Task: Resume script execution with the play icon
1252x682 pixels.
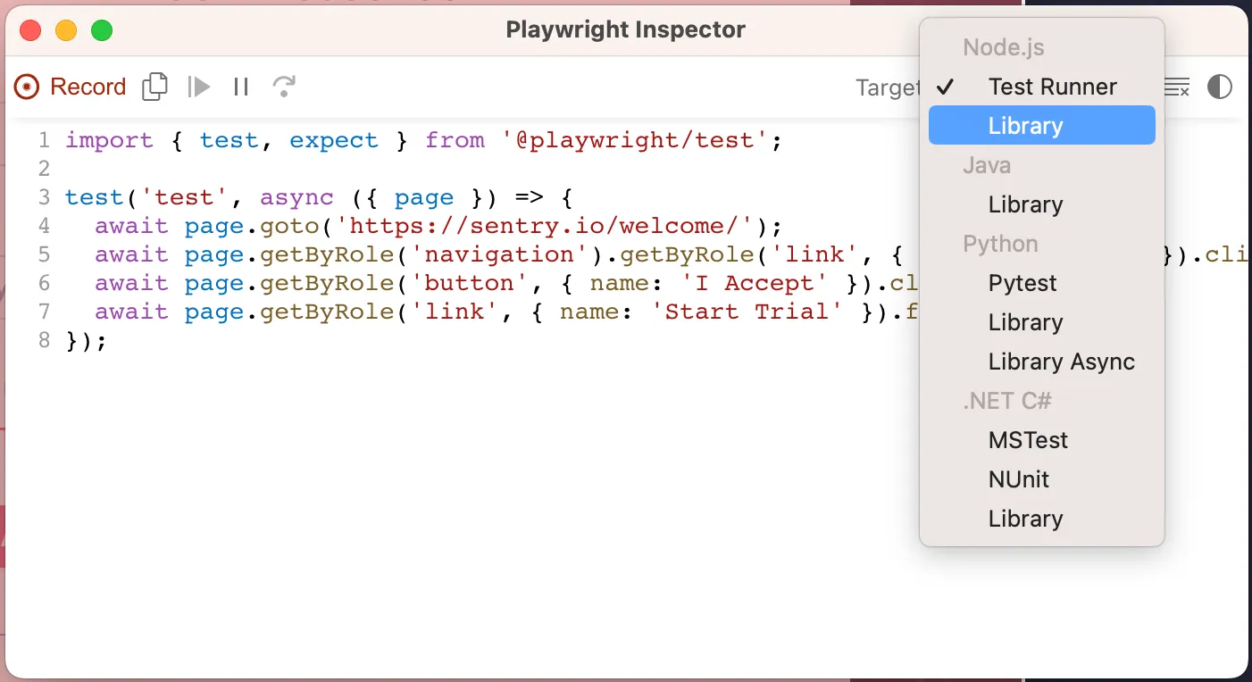Action: click(x=197, y=86)
